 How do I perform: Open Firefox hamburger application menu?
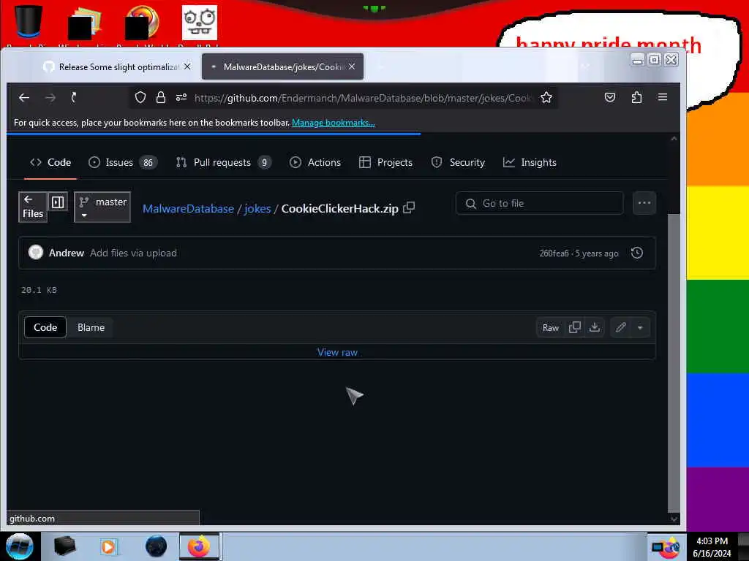663,97
